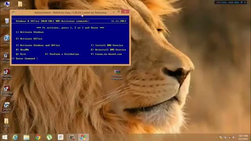Open the Recycle Bin desktop icon

pos(6,22)
